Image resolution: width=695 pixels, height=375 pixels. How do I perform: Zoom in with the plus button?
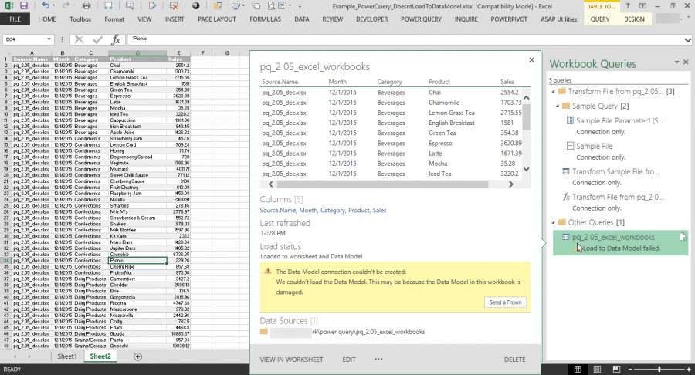(688, 370)
